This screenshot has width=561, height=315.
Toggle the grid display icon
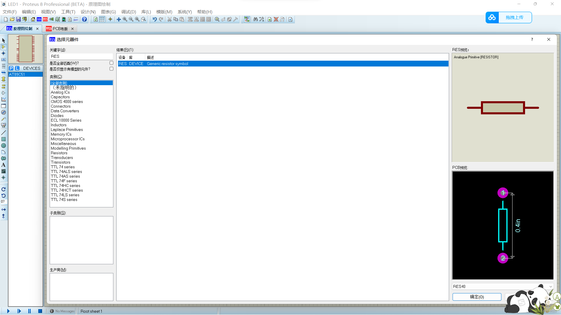coord(102,19)
